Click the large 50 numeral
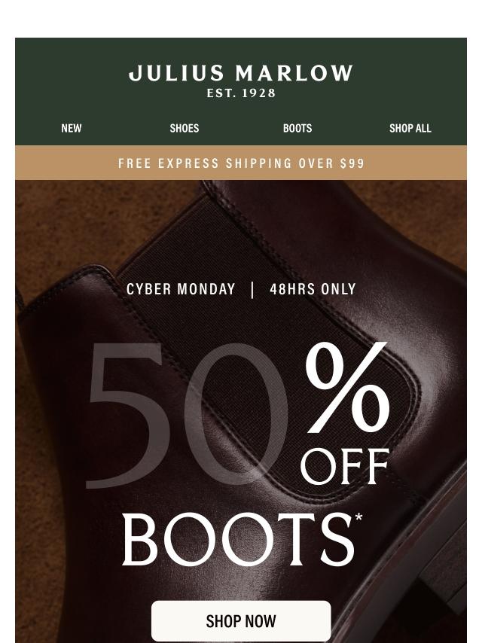 (187, 415)
